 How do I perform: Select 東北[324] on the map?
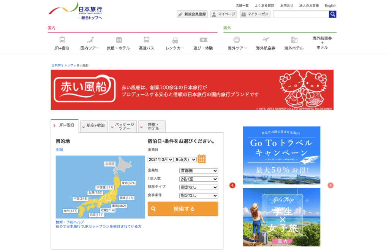tap(128, 183)
